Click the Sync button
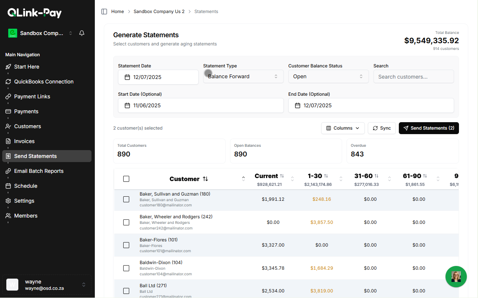Image resolution: width=478 pixels, height=298 pixels. coord(382,128)
